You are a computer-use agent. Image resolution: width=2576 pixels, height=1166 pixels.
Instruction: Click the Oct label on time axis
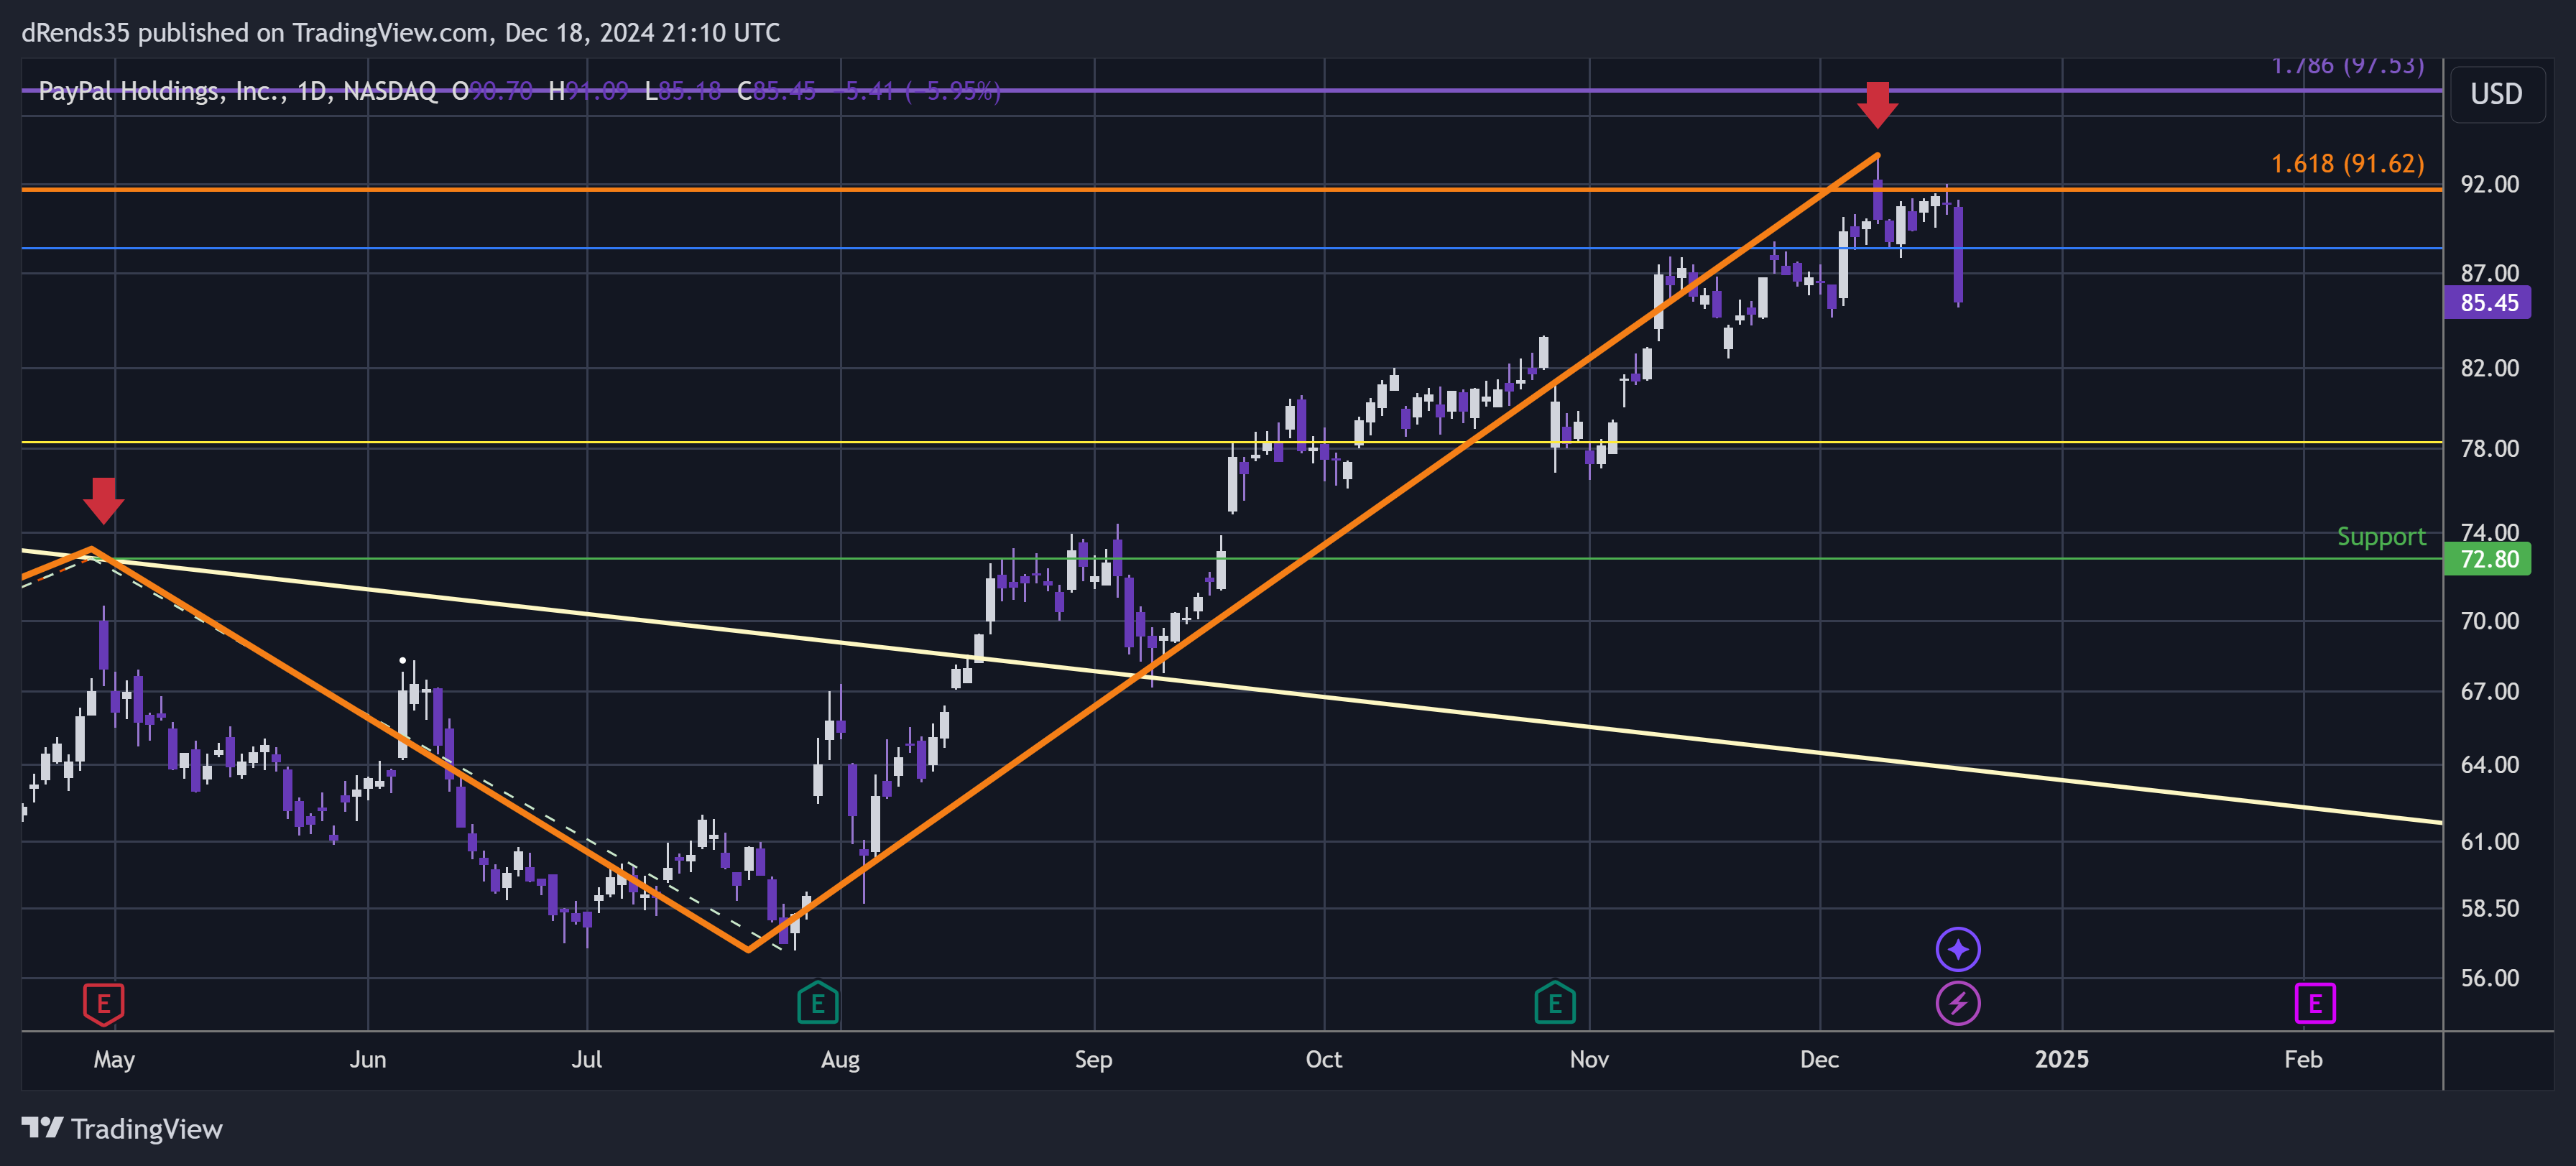[x=1323, y=1060]
